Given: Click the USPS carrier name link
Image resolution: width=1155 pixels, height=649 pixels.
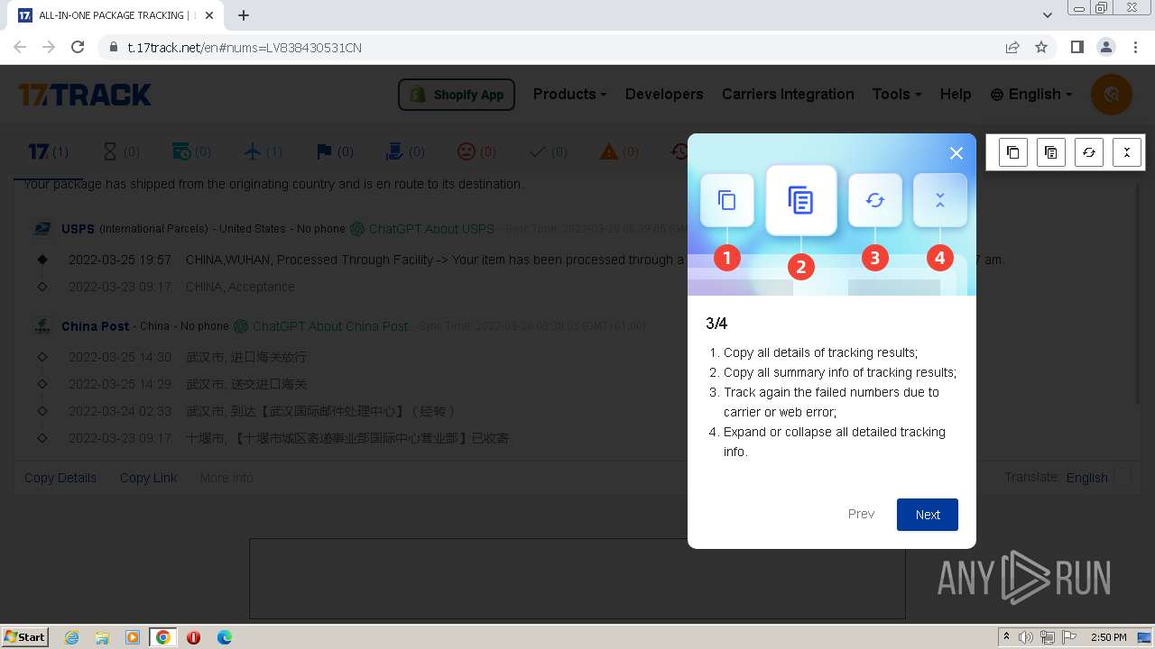Looking at the screenshot, I should tap(78, 229).
